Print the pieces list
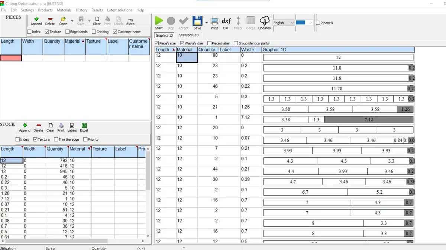Screen dimensions: 446x250 pos(107,21)
